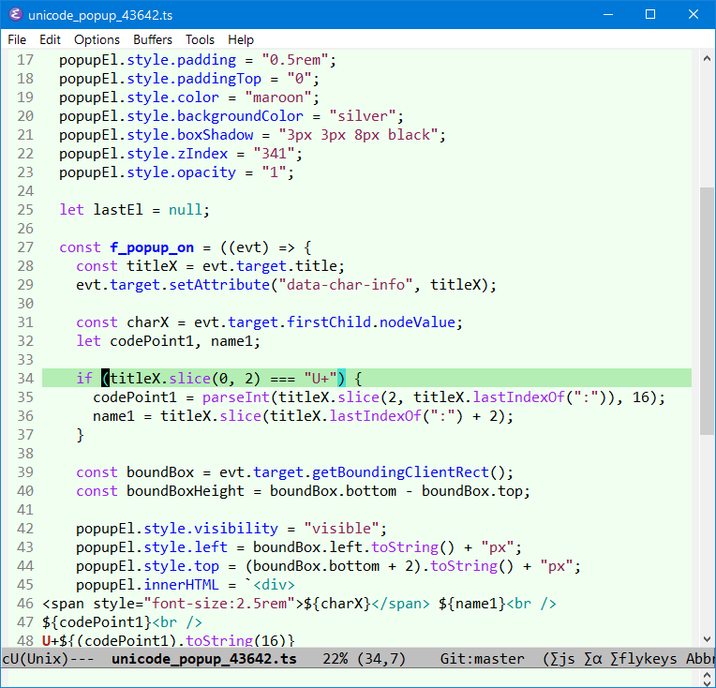Click "U+" string on line 34

click(x=321, y=379)
